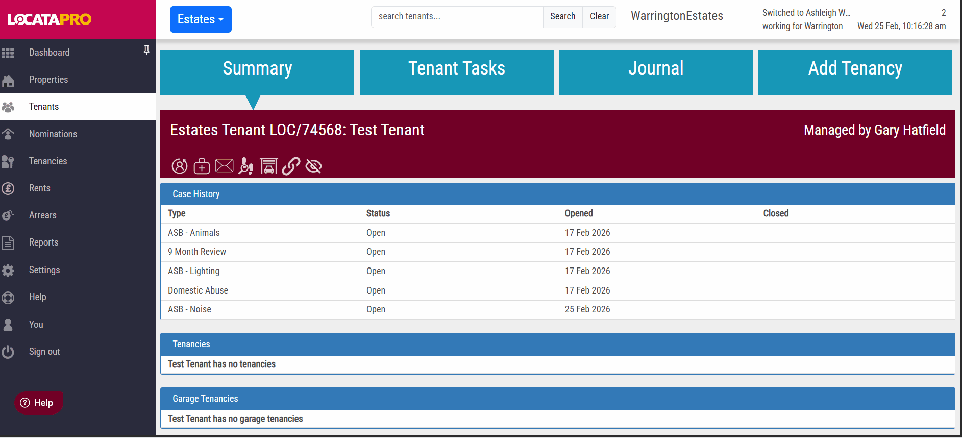
Task: Click the person-with-circular-arrow icon
Action: click(180, 166)
